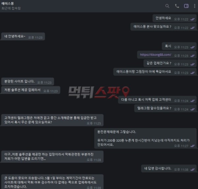Select the 네 안녕하세요~ message bubble

[23, 36]
